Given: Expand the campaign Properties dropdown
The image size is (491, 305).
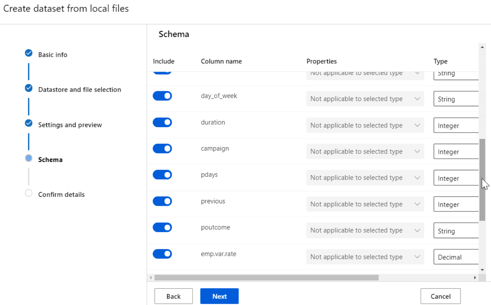Looking at the screenshot, I should click(365, 151).
